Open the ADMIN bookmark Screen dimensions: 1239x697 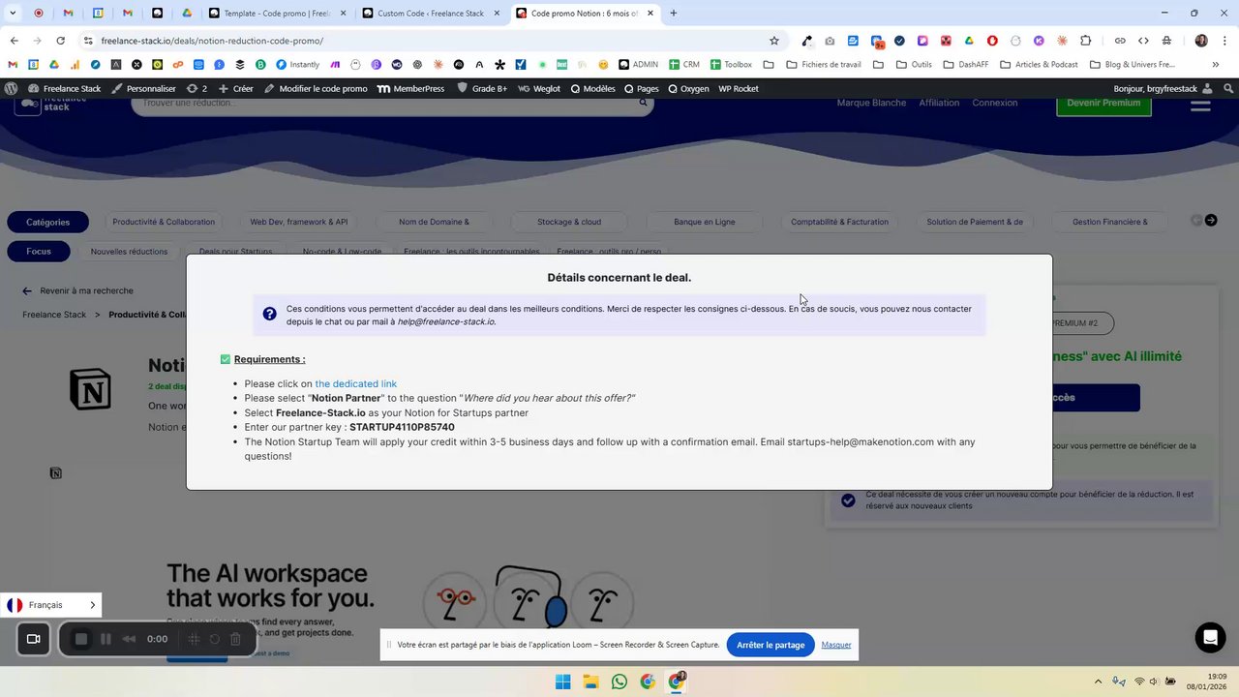pos(637,65)
